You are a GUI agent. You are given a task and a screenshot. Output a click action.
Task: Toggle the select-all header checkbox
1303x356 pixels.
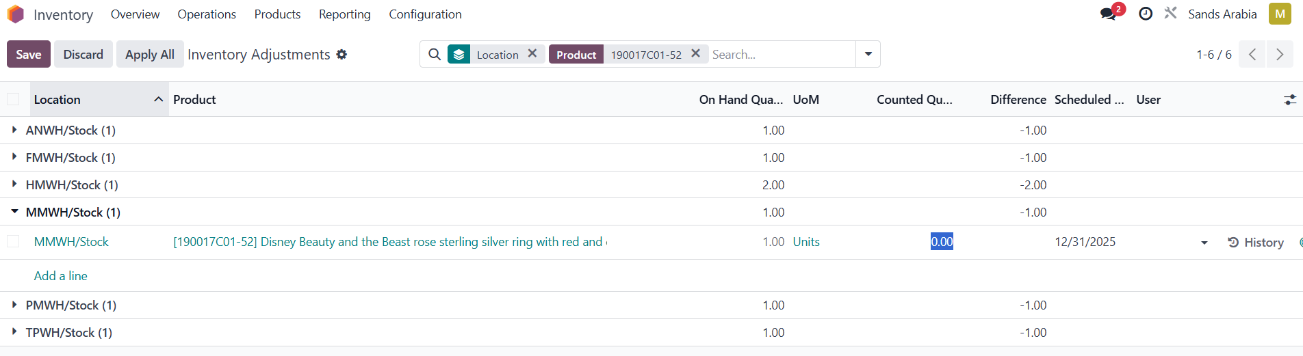(x=13, y=100)
